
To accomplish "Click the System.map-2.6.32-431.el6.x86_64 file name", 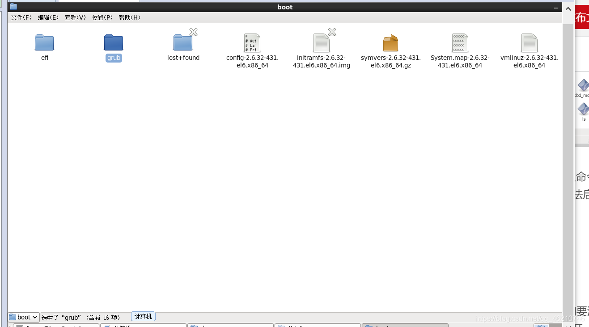I will click(460, 61).
